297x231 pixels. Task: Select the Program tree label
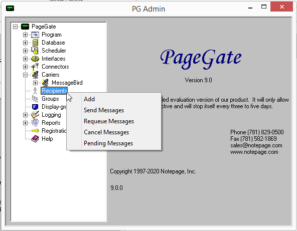click(52, 35)
